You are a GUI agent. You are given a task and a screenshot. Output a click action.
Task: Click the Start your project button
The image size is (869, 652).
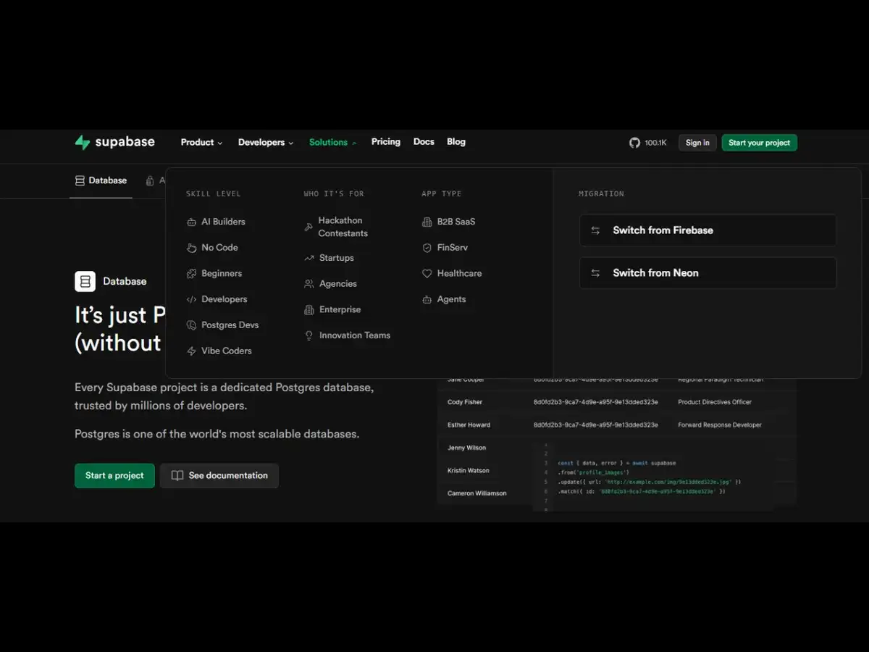pos(759,143)
